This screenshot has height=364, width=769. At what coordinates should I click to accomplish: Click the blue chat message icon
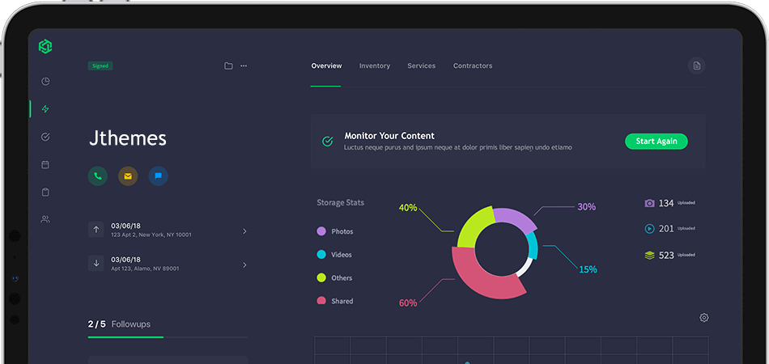point(159,176)
